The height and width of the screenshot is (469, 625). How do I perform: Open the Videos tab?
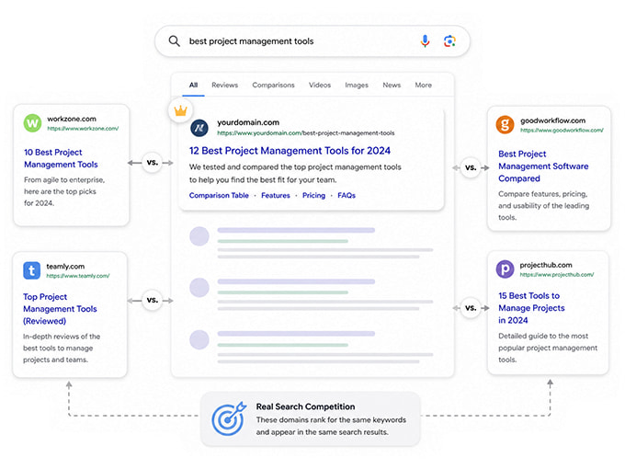[320, 85]
